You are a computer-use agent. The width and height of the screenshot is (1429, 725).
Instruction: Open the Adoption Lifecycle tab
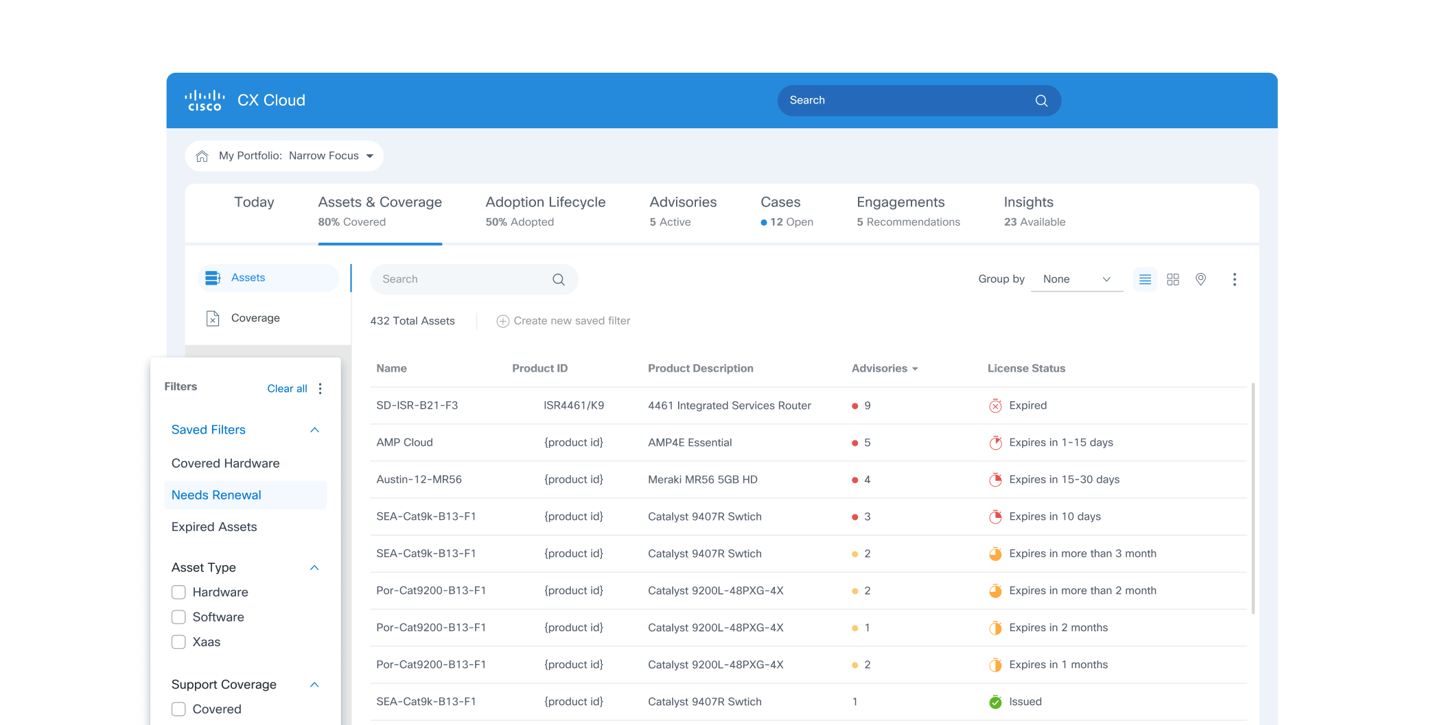(x=545, y=202)
